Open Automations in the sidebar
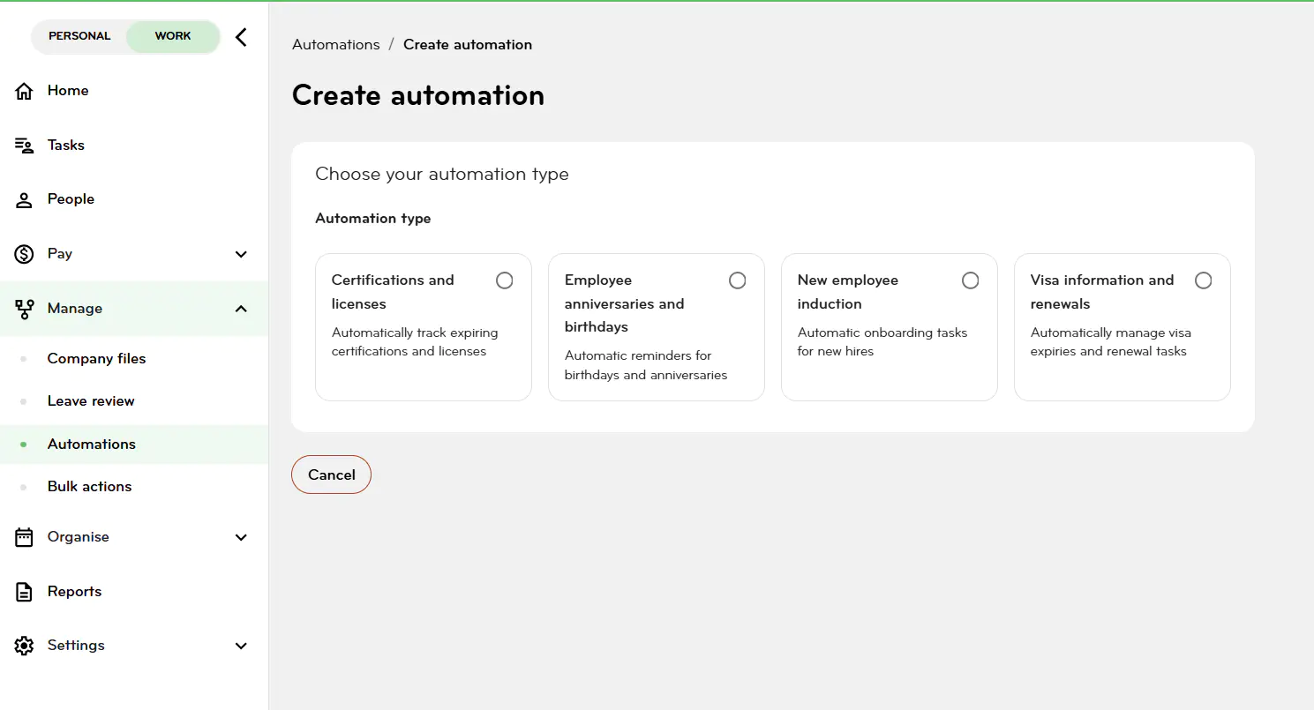 pos(92,445)
